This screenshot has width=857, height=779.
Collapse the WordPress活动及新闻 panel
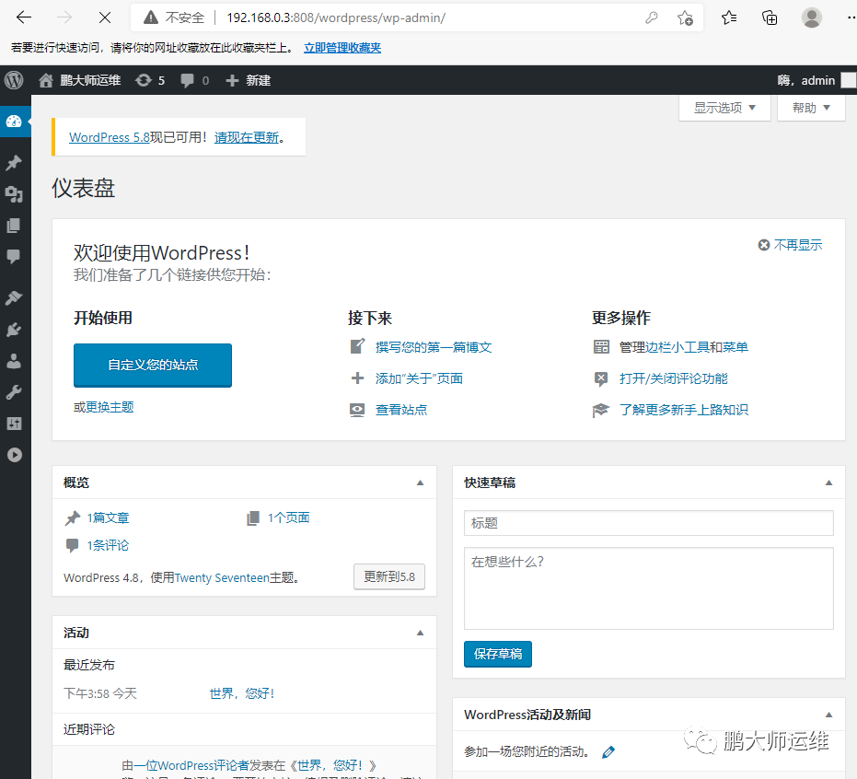point(828,715)
